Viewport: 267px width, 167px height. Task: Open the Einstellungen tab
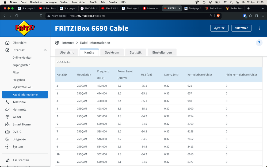[x=162, y=52]
